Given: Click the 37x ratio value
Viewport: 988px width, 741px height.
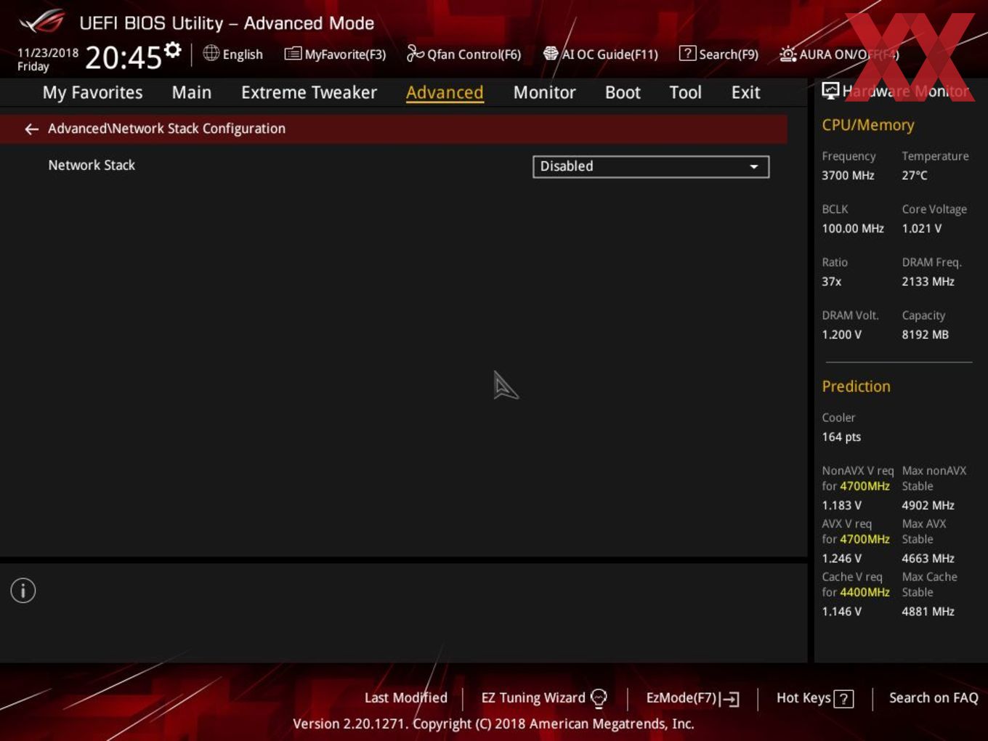Looking at the screenshot, I should 832,281.
